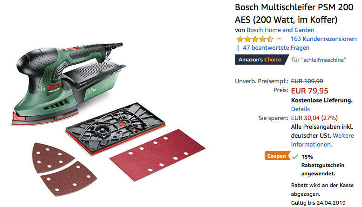The height and width of the screenshot is (207, 362).
Task: Click the star rating icons
Action: pos(255,39)
